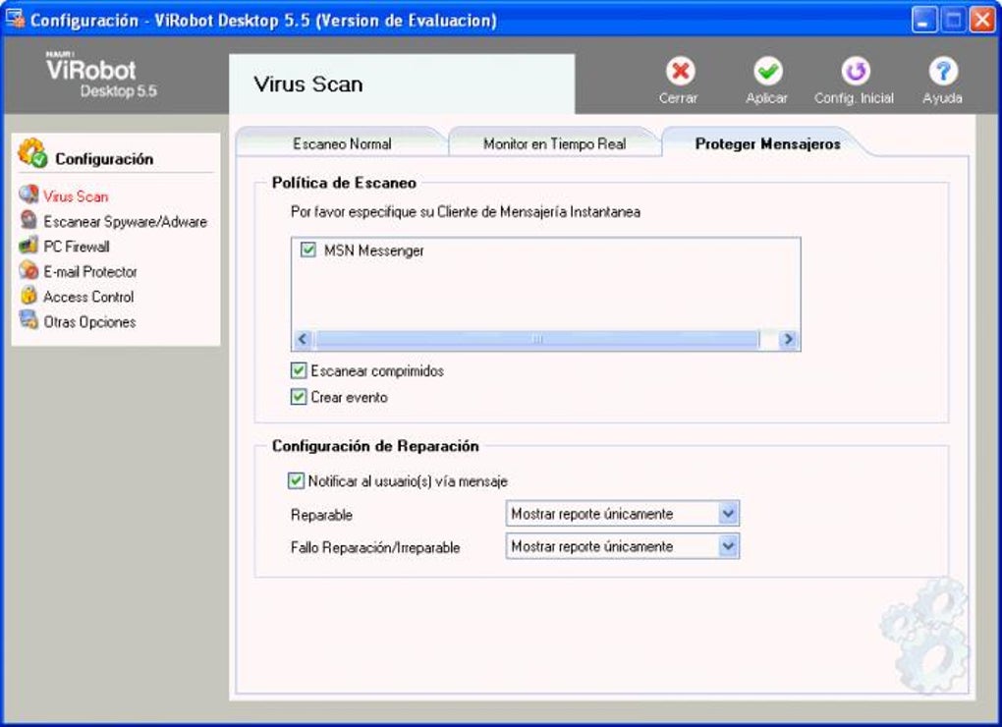This screenshot has width=1002, height=727.
Task: Switch to the Monitor en Tiempo Real tab
Action: pos(554,142)
